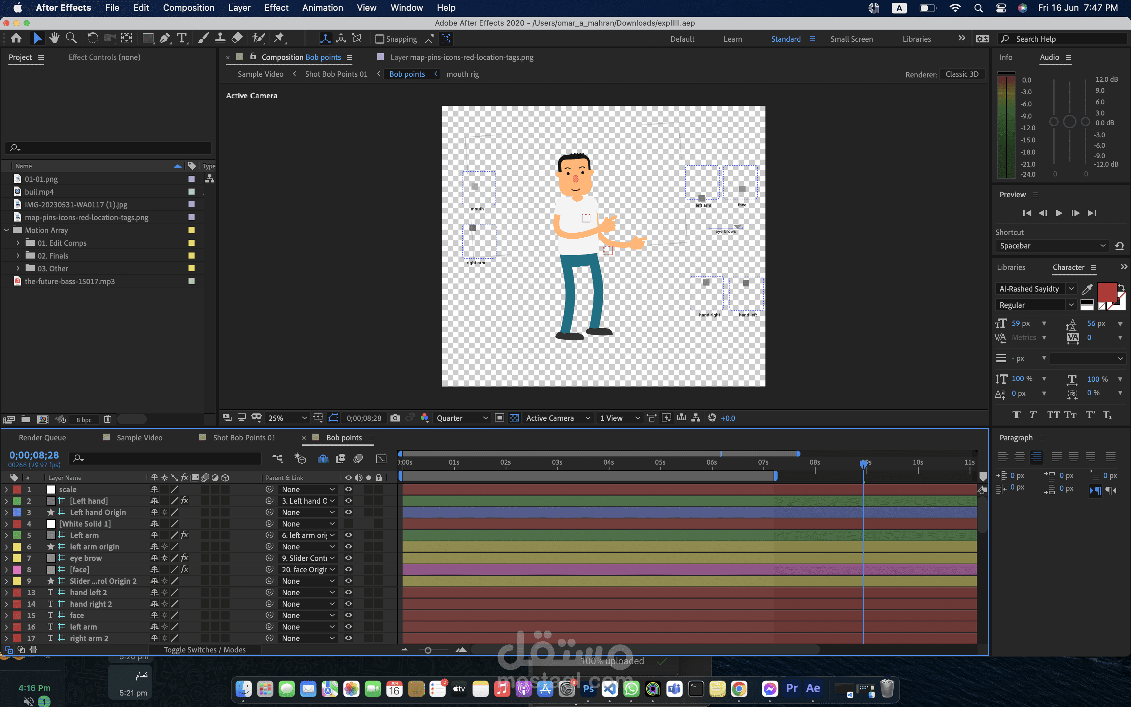Hide the eye brow layer
1131x707 pixels.
pos(348,558)
